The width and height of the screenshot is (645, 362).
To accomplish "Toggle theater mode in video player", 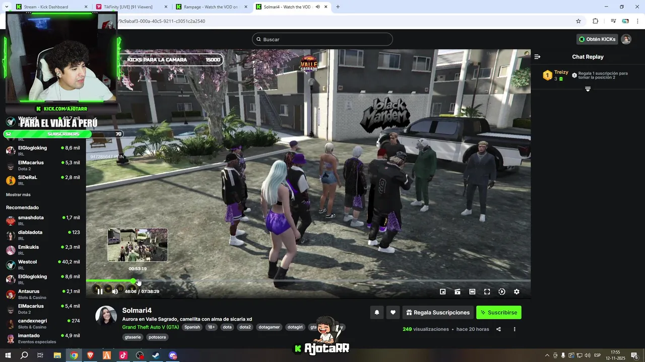I will [x=472, y=292].
